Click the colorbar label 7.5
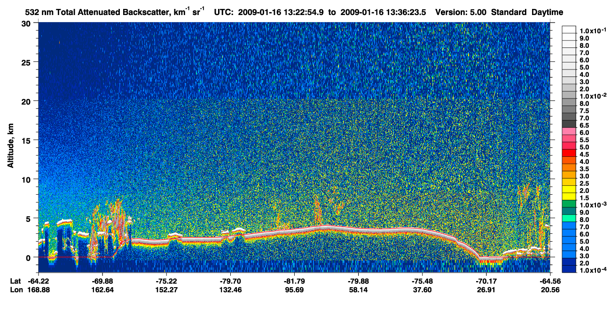 (x=584, y=110)
